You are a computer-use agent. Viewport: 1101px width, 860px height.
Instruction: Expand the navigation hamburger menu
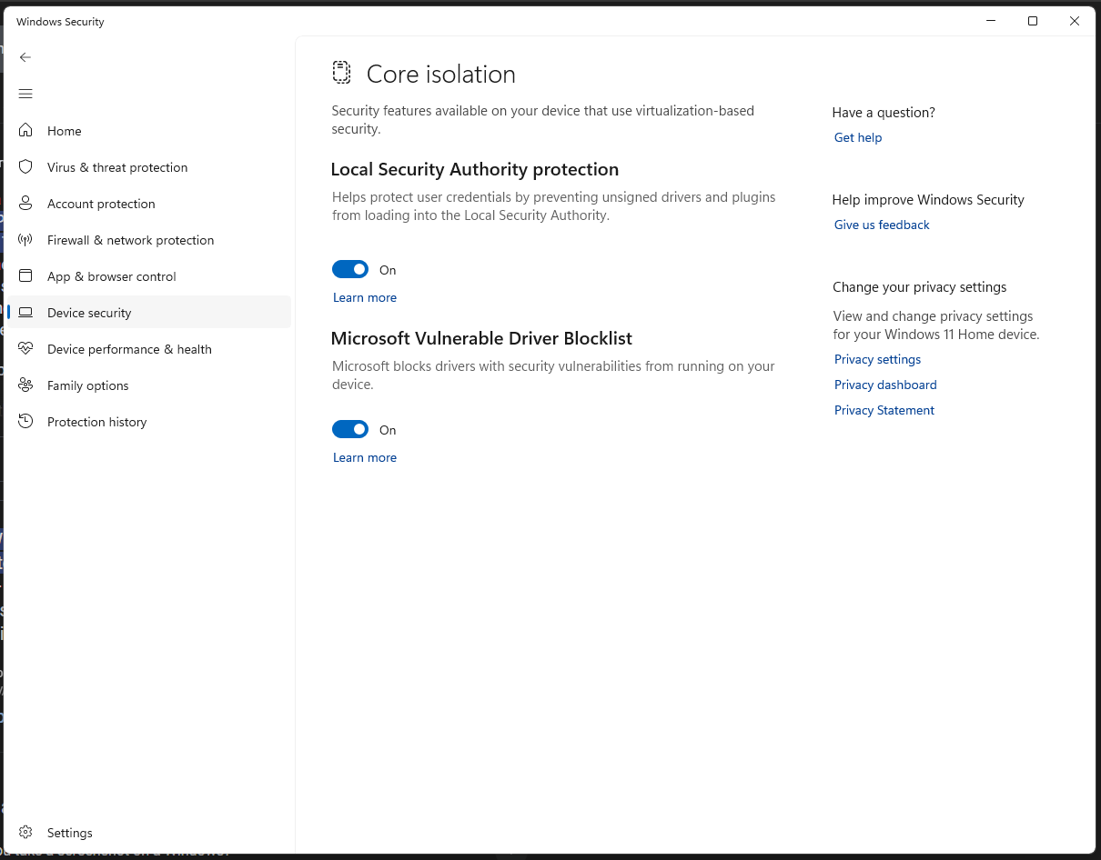[25, 93]
